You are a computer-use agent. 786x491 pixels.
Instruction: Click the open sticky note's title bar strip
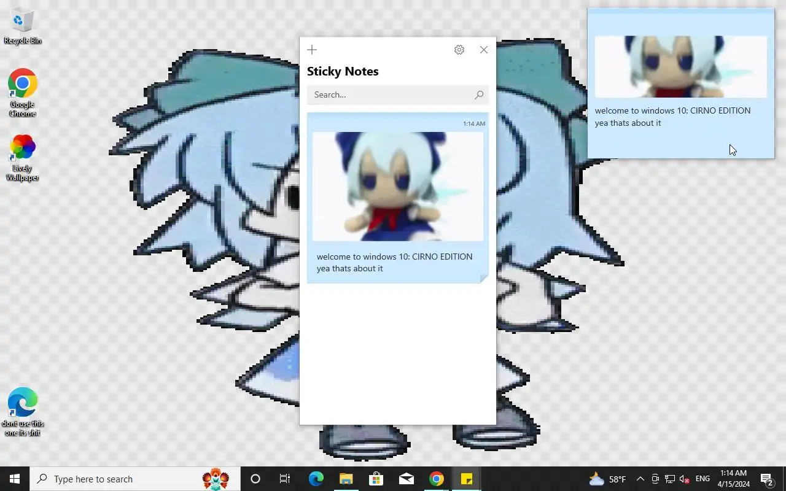(x=681, y=11)
